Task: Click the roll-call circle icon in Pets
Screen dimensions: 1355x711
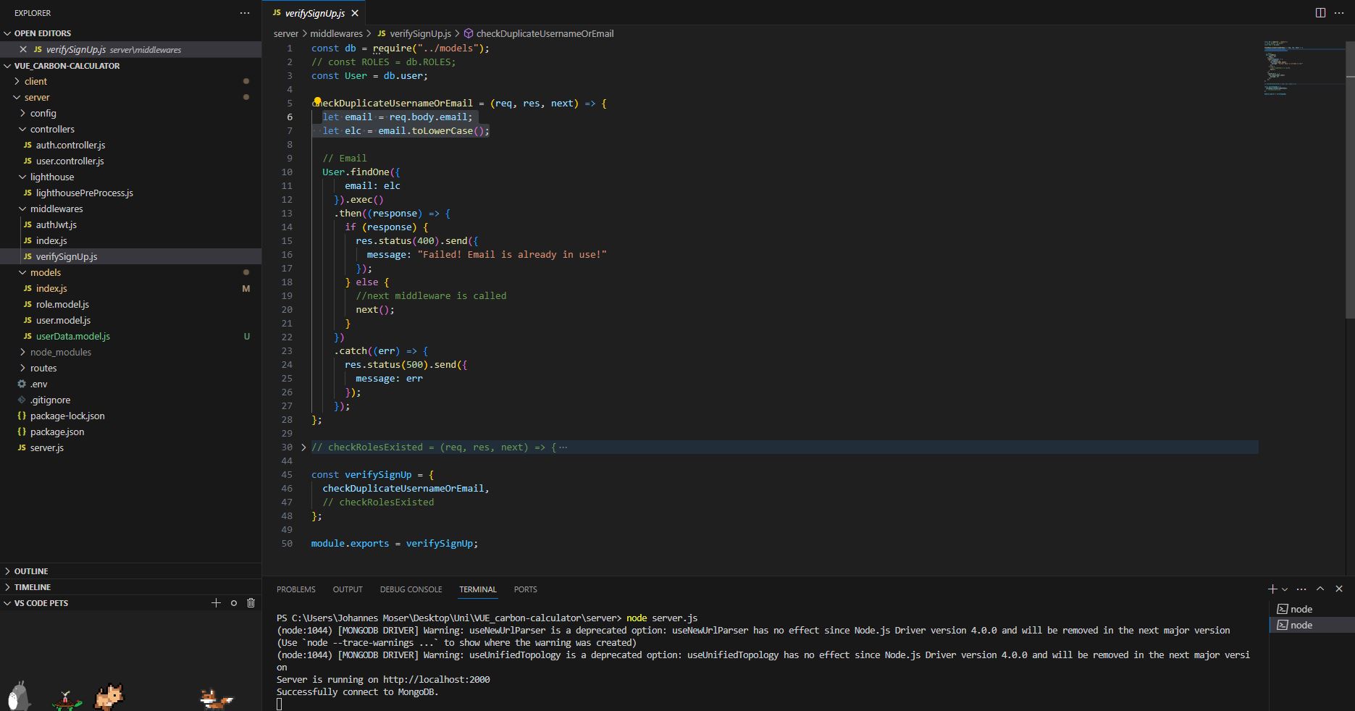Action: click(233, 602)
